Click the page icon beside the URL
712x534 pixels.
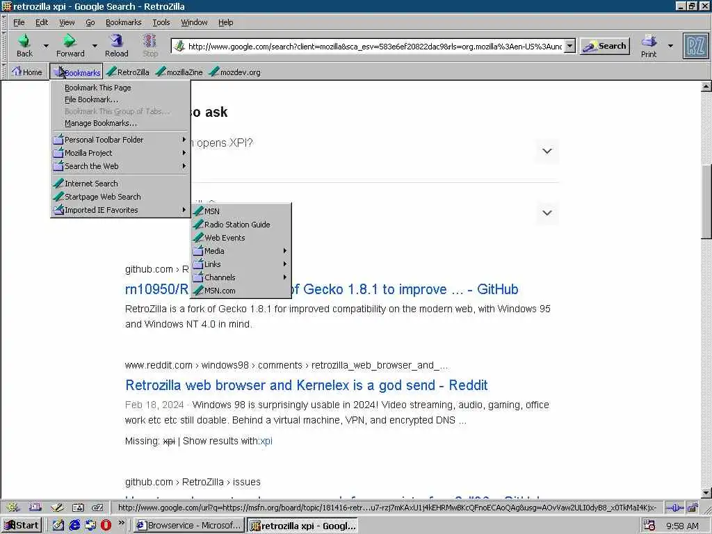coord(180,46)
